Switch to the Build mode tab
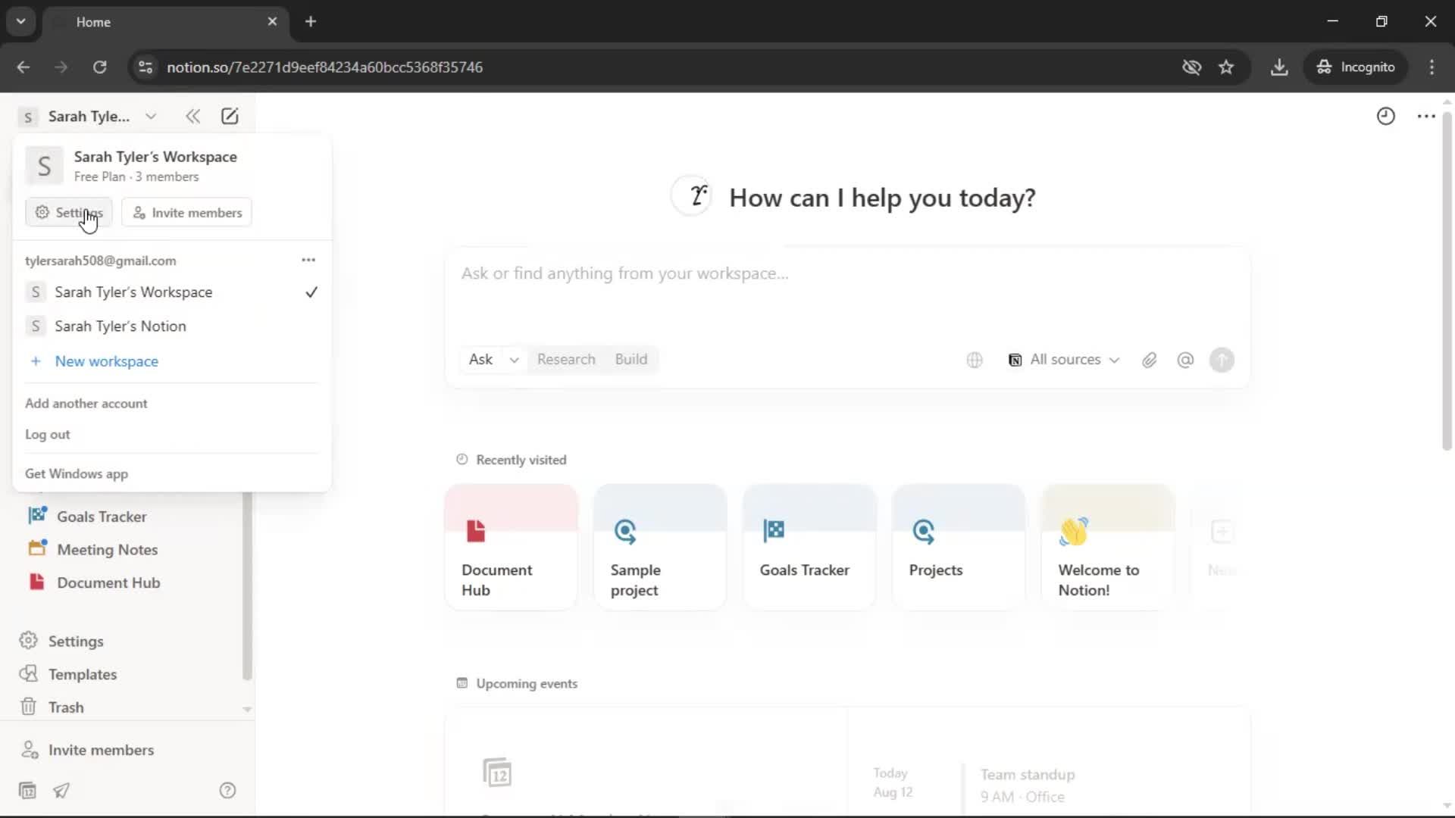Image resolution: width=1455 pixels, height=818 pixels. tap(631, 359)
